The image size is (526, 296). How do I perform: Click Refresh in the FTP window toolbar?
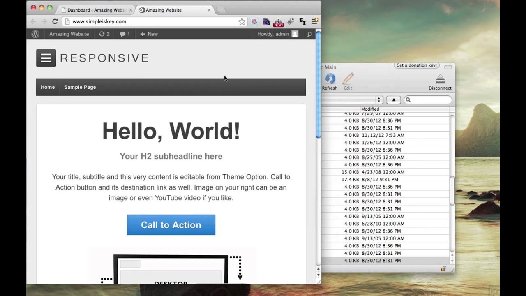(330, 81)
